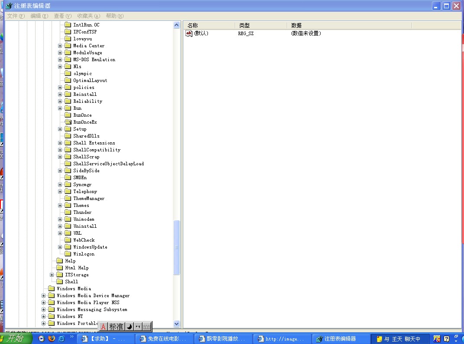Viewport: 464px width, 344px height.
Task: Click the registry editor title bar icon
Action: (x=9, y=6)
